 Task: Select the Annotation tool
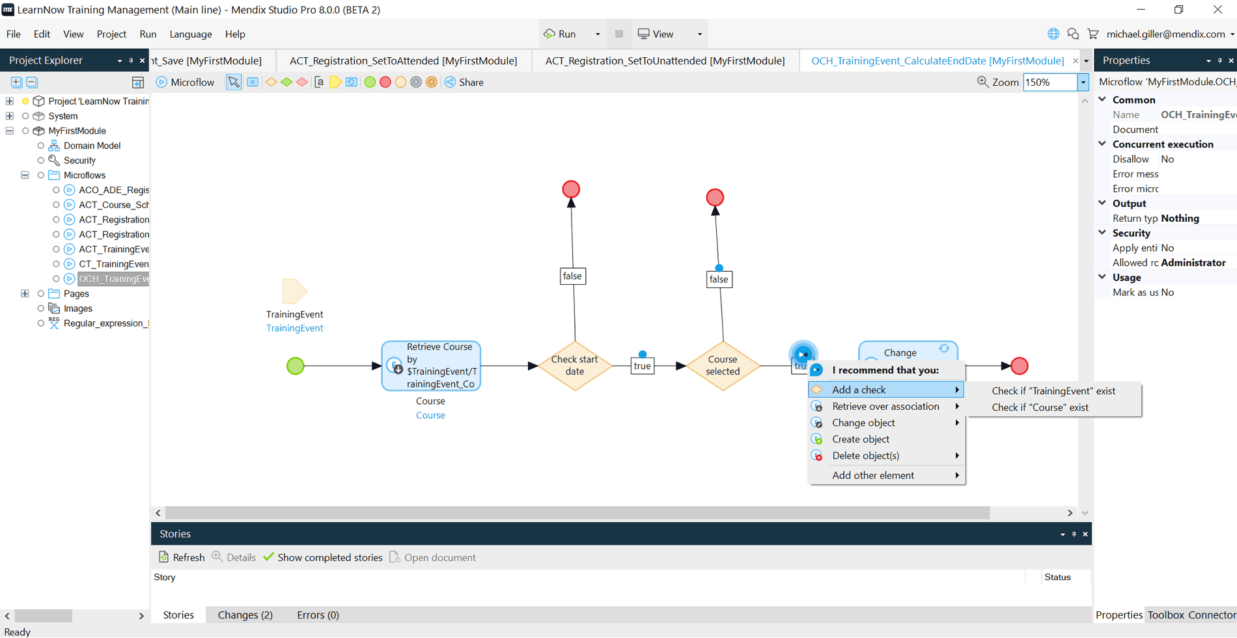pyautogui.click(x=319, y=82)
